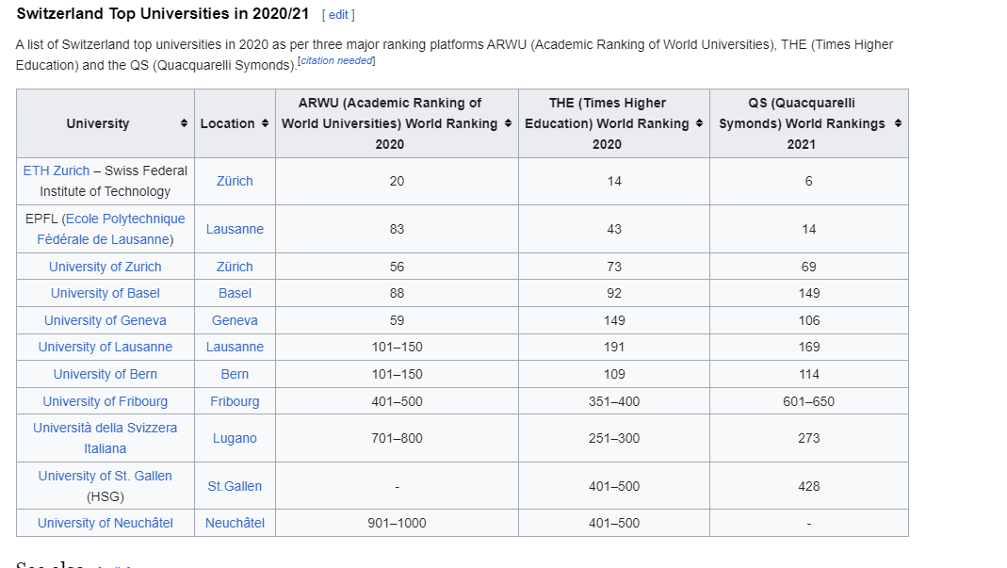1007x568 pixels.
Task: Open the University of Lausanne link
Action: pyautogui.click(x=106, y=347)
